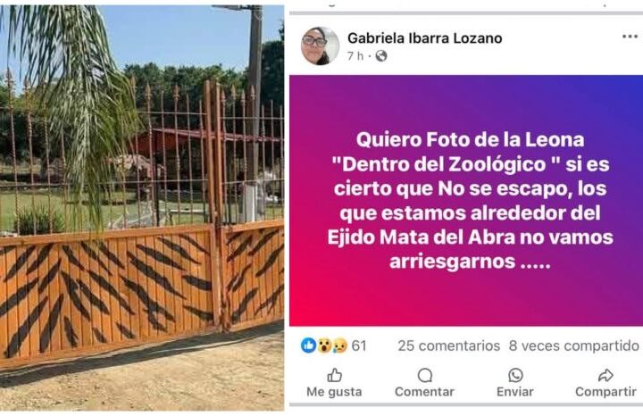Open the tiger-striped gate photo

142,208
